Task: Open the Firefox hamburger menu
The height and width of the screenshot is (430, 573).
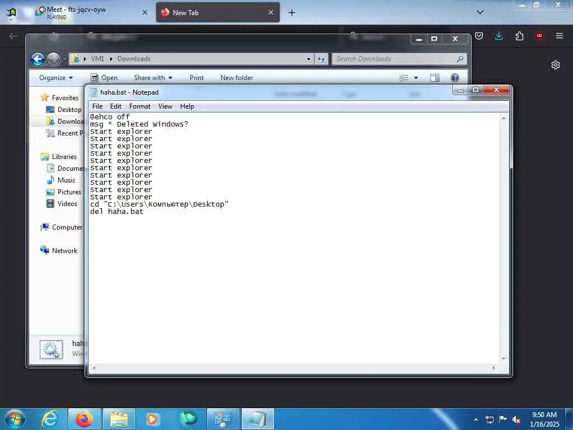Action: (x=560, y=36)
